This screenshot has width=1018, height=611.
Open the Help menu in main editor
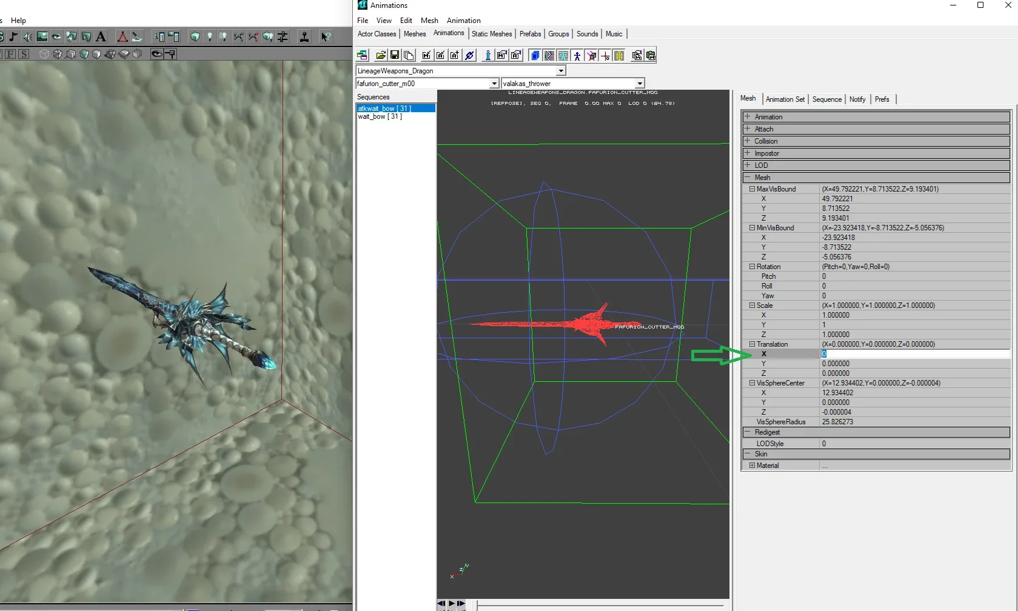pos(18,21)
